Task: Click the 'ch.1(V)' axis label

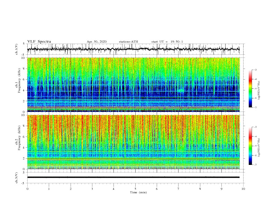Action: tap(17, 49)
